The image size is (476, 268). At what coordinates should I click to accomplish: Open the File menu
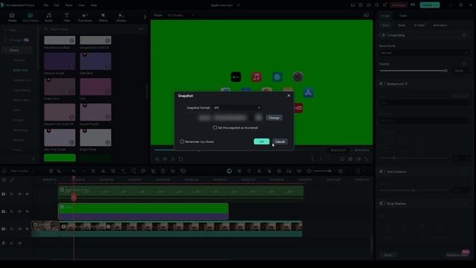click(x=45, y=5)
